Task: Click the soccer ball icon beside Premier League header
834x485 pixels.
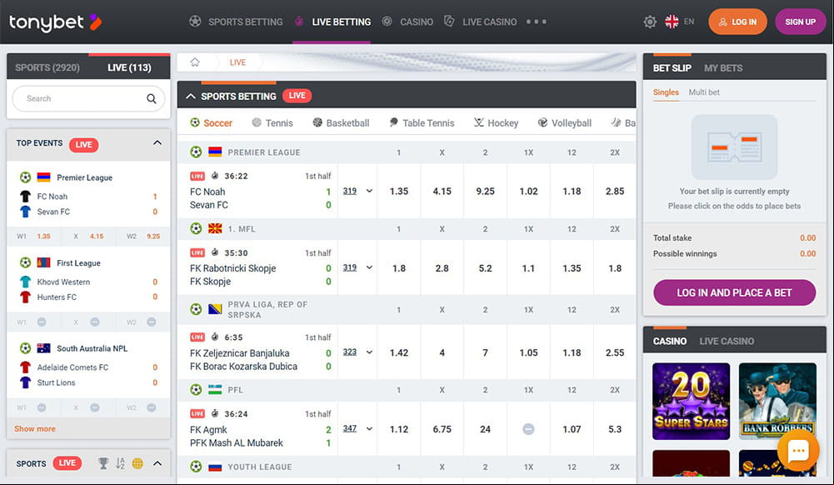Action: point(196,152)
